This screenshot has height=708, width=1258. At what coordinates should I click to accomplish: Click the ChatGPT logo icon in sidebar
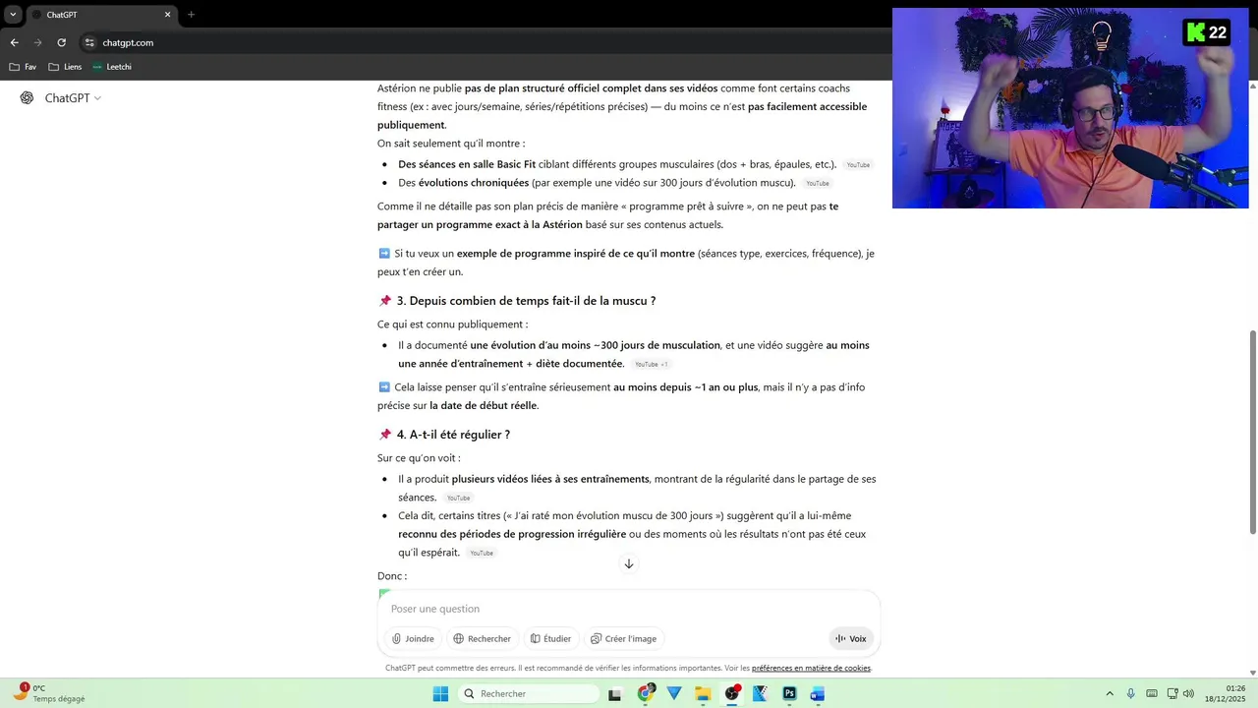click(x=27, y=97)
